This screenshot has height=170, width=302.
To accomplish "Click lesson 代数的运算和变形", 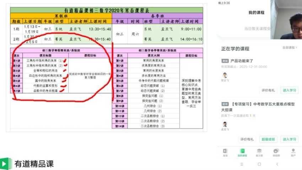I will [45, 86].
